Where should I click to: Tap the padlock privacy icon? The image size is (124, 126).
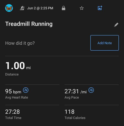tap(64, 8)
